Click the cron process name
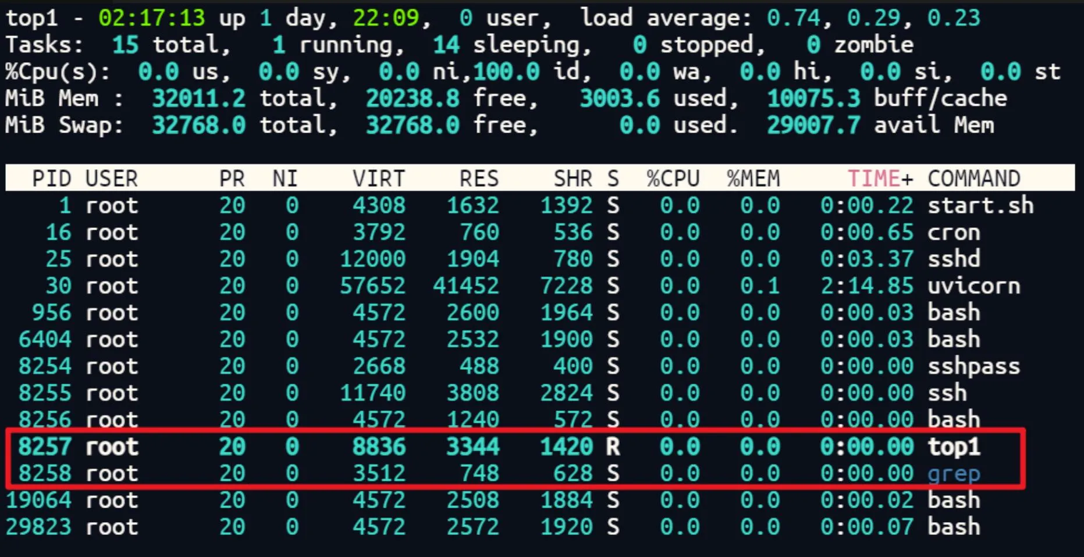 pyautogui.click(x=954, y=233)
